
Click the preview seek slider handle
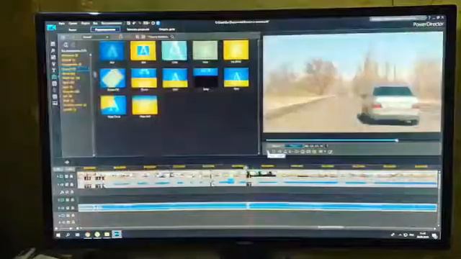[396, 140]
